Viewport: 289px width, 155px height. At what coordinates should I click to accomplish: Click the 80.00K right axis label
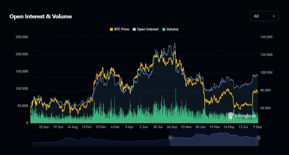tap(266, 90)
